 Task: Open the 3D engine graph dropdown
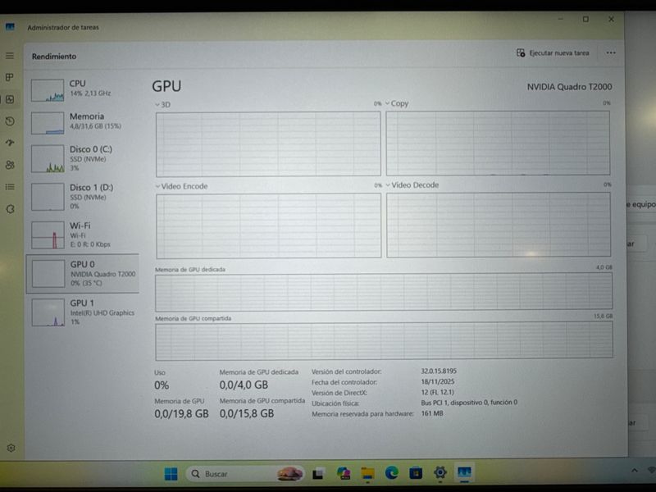[x=163, y=105]
